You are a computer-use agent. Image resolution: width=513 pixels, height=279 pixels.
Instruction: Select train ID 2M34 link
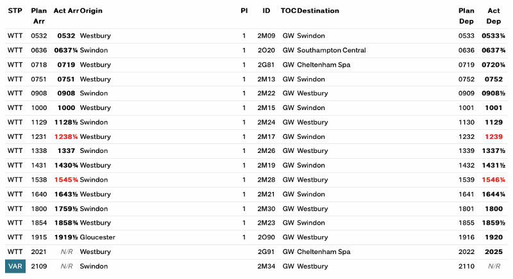266,266
